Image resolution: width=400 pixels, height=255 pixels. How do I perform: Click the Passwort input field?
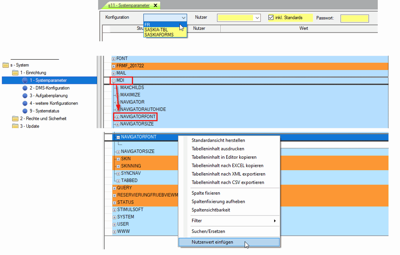pyautogui.click(x=354, y=18)
